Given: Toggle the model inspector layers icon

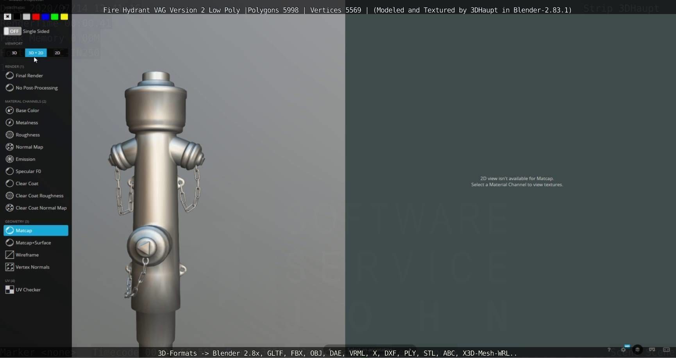Looking at the screenshot, I should tap(638, 349).
